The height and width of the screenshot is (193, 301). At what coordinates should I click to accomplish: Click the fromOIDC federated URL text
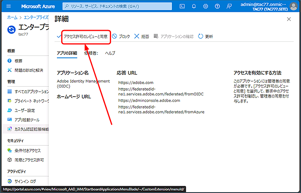(161, 92)
